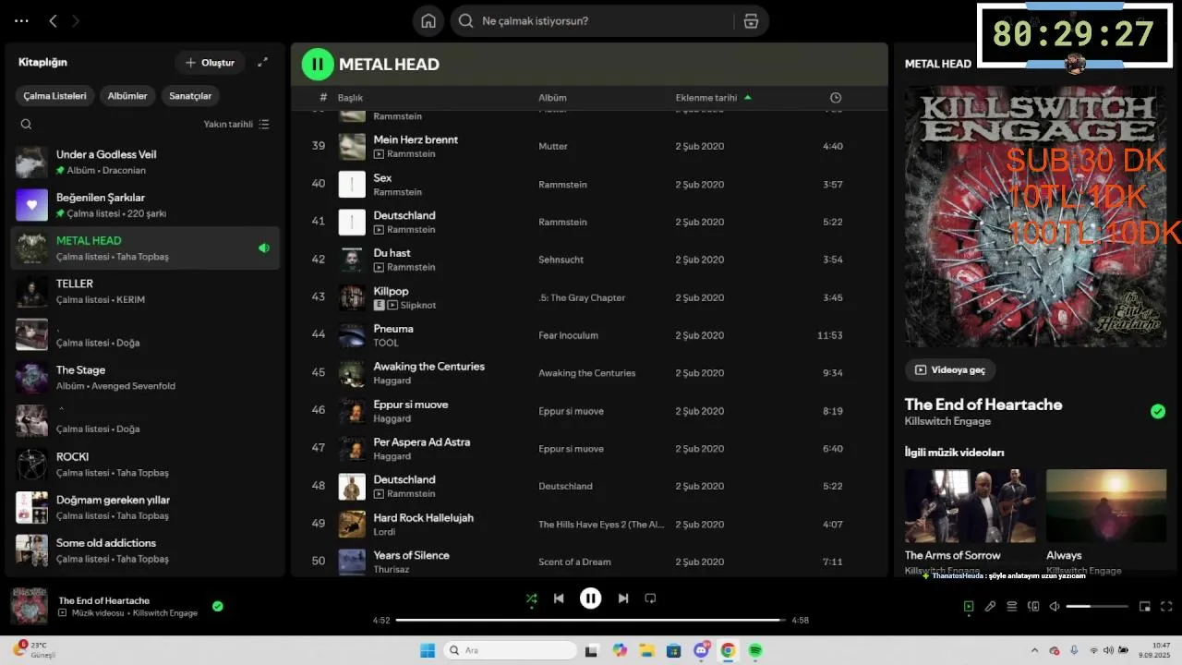Show hidden system tray icons chevron

1034,650
